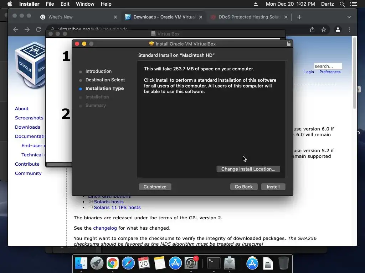
Task: Click the Installer icon in the Dock
Action: (230, 263)
